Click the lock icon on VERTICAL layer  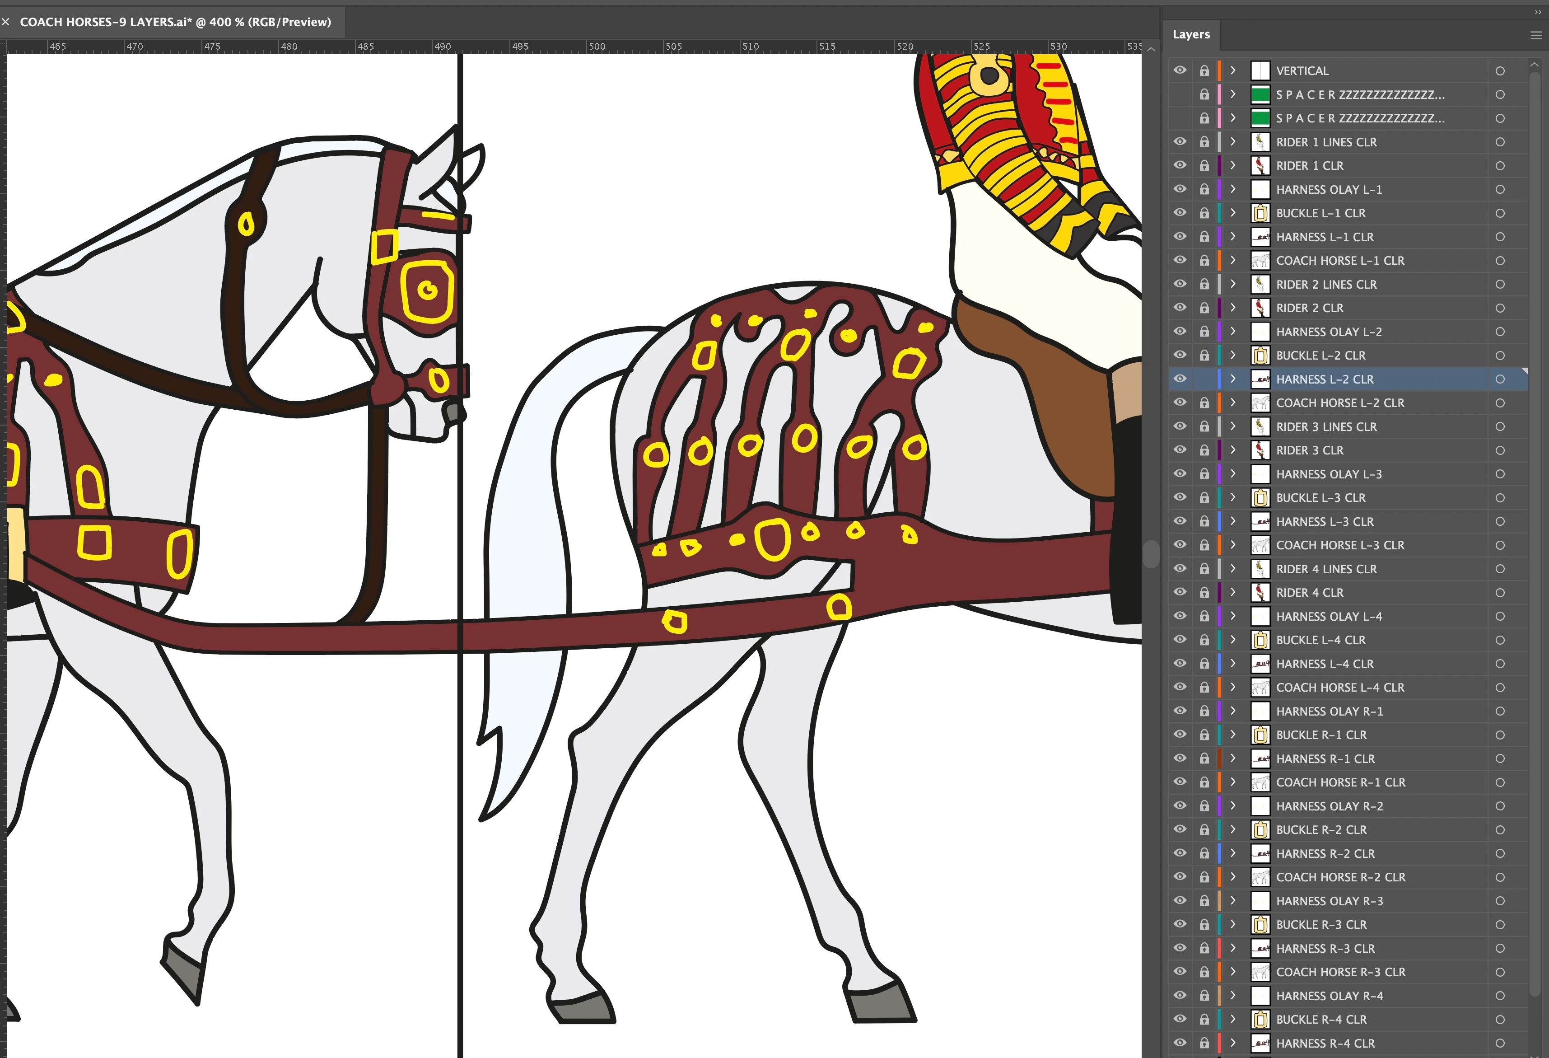pyautogui.click(x=1204, y=70)
